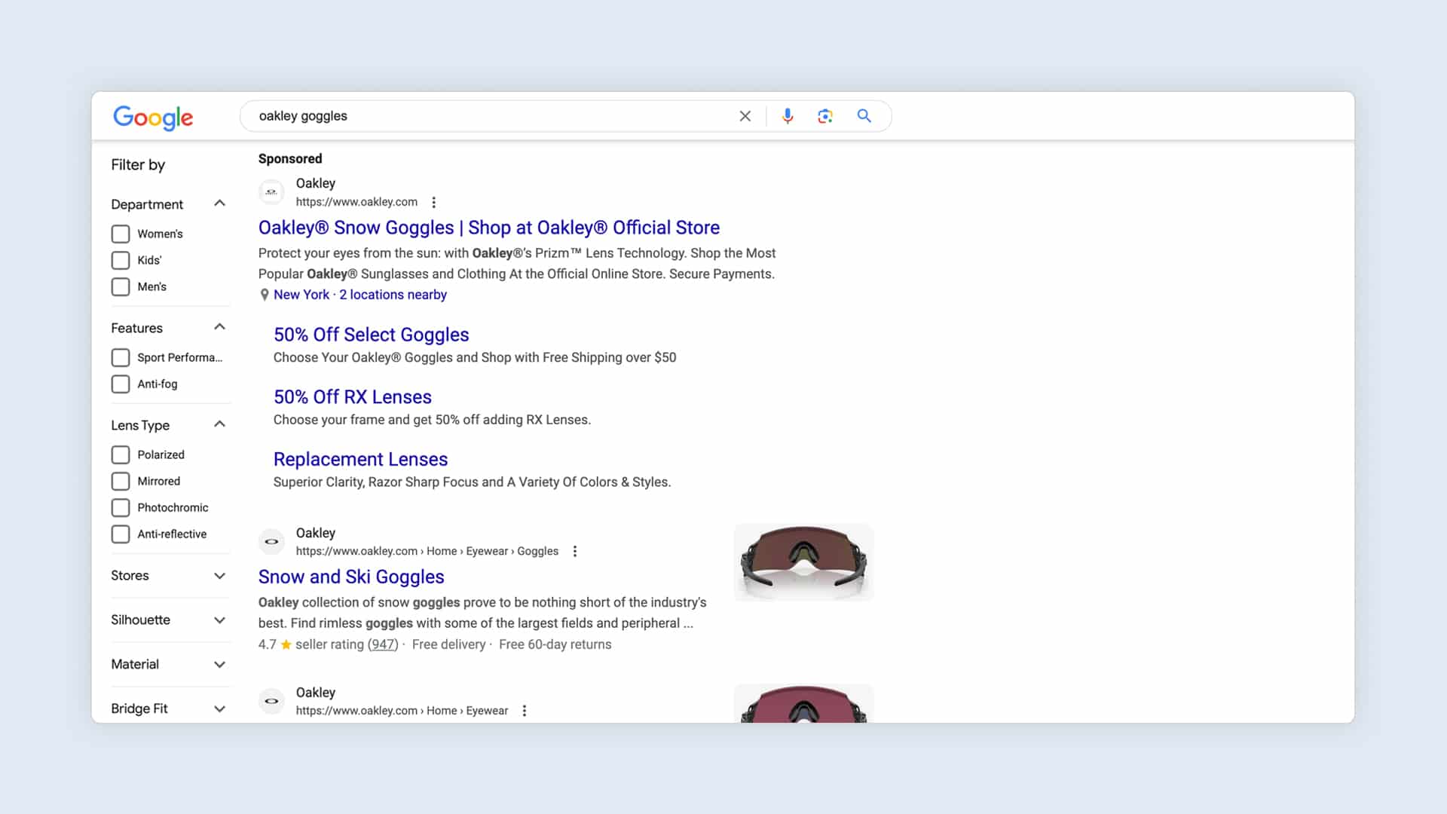Screen dimensions: 1447x814
Task: Tick the Polarized lens type checkbox
Action: (121, 454)
